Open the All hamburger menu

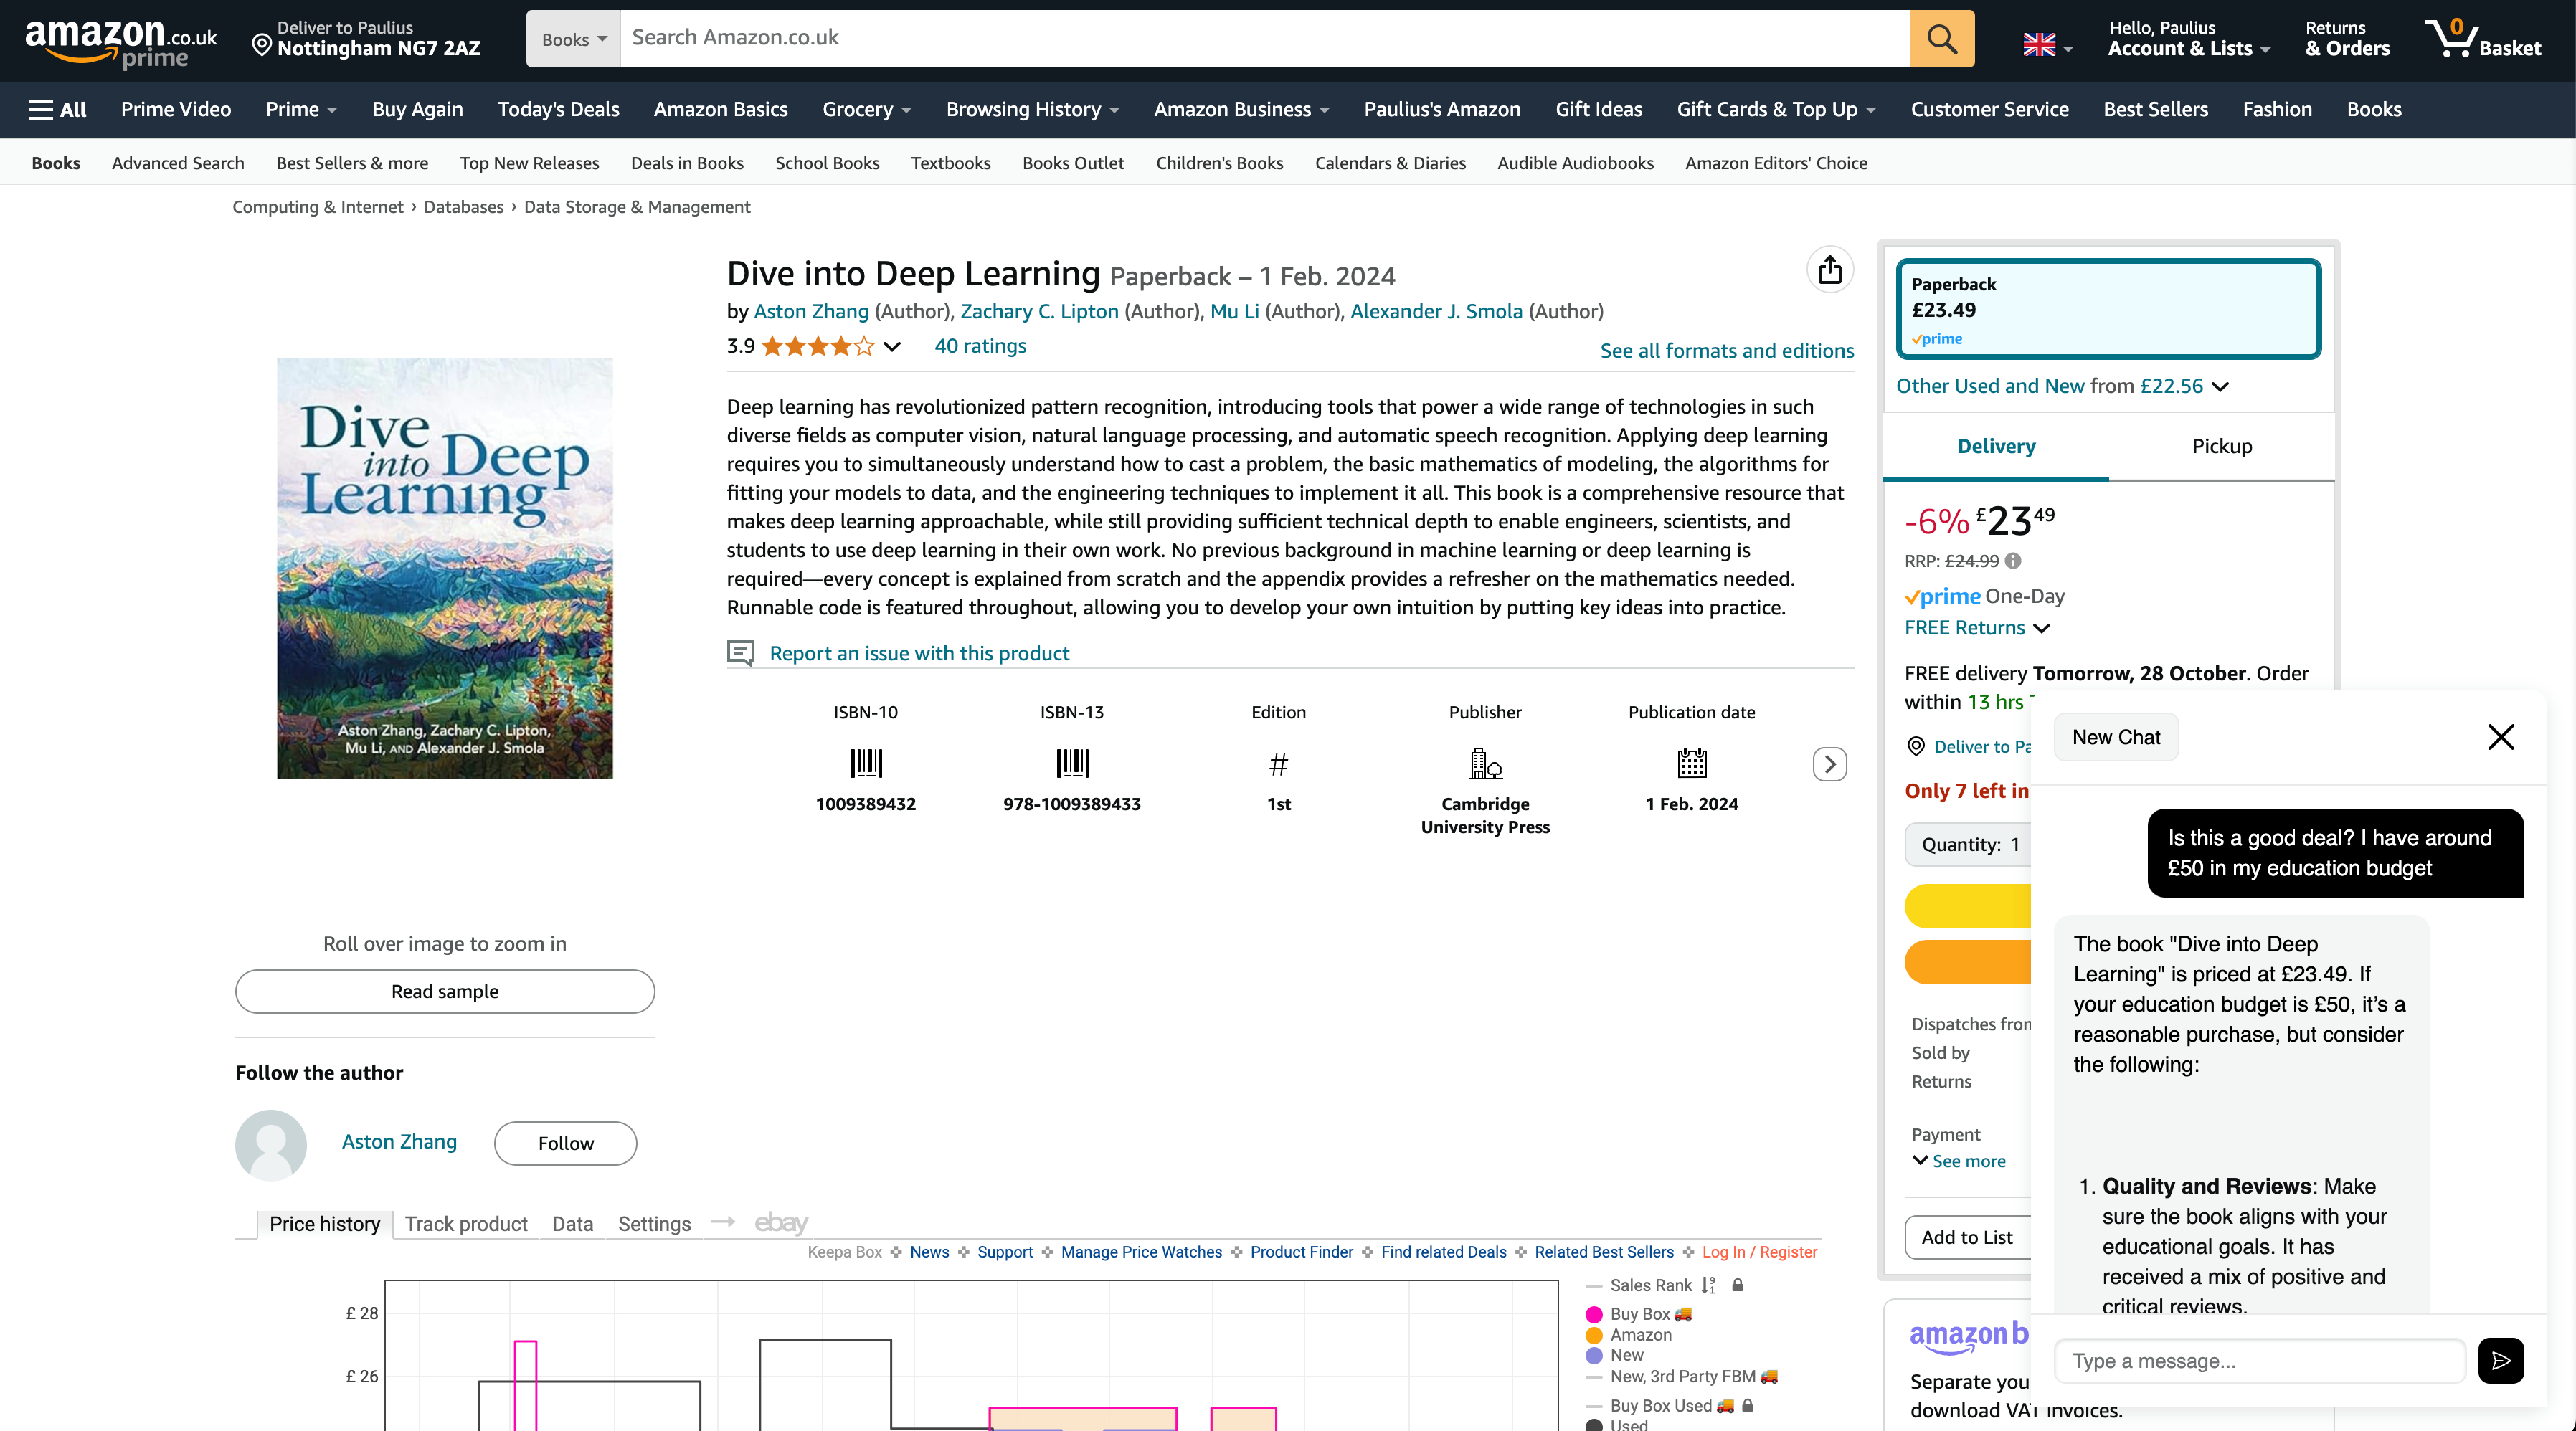(57, 109)
